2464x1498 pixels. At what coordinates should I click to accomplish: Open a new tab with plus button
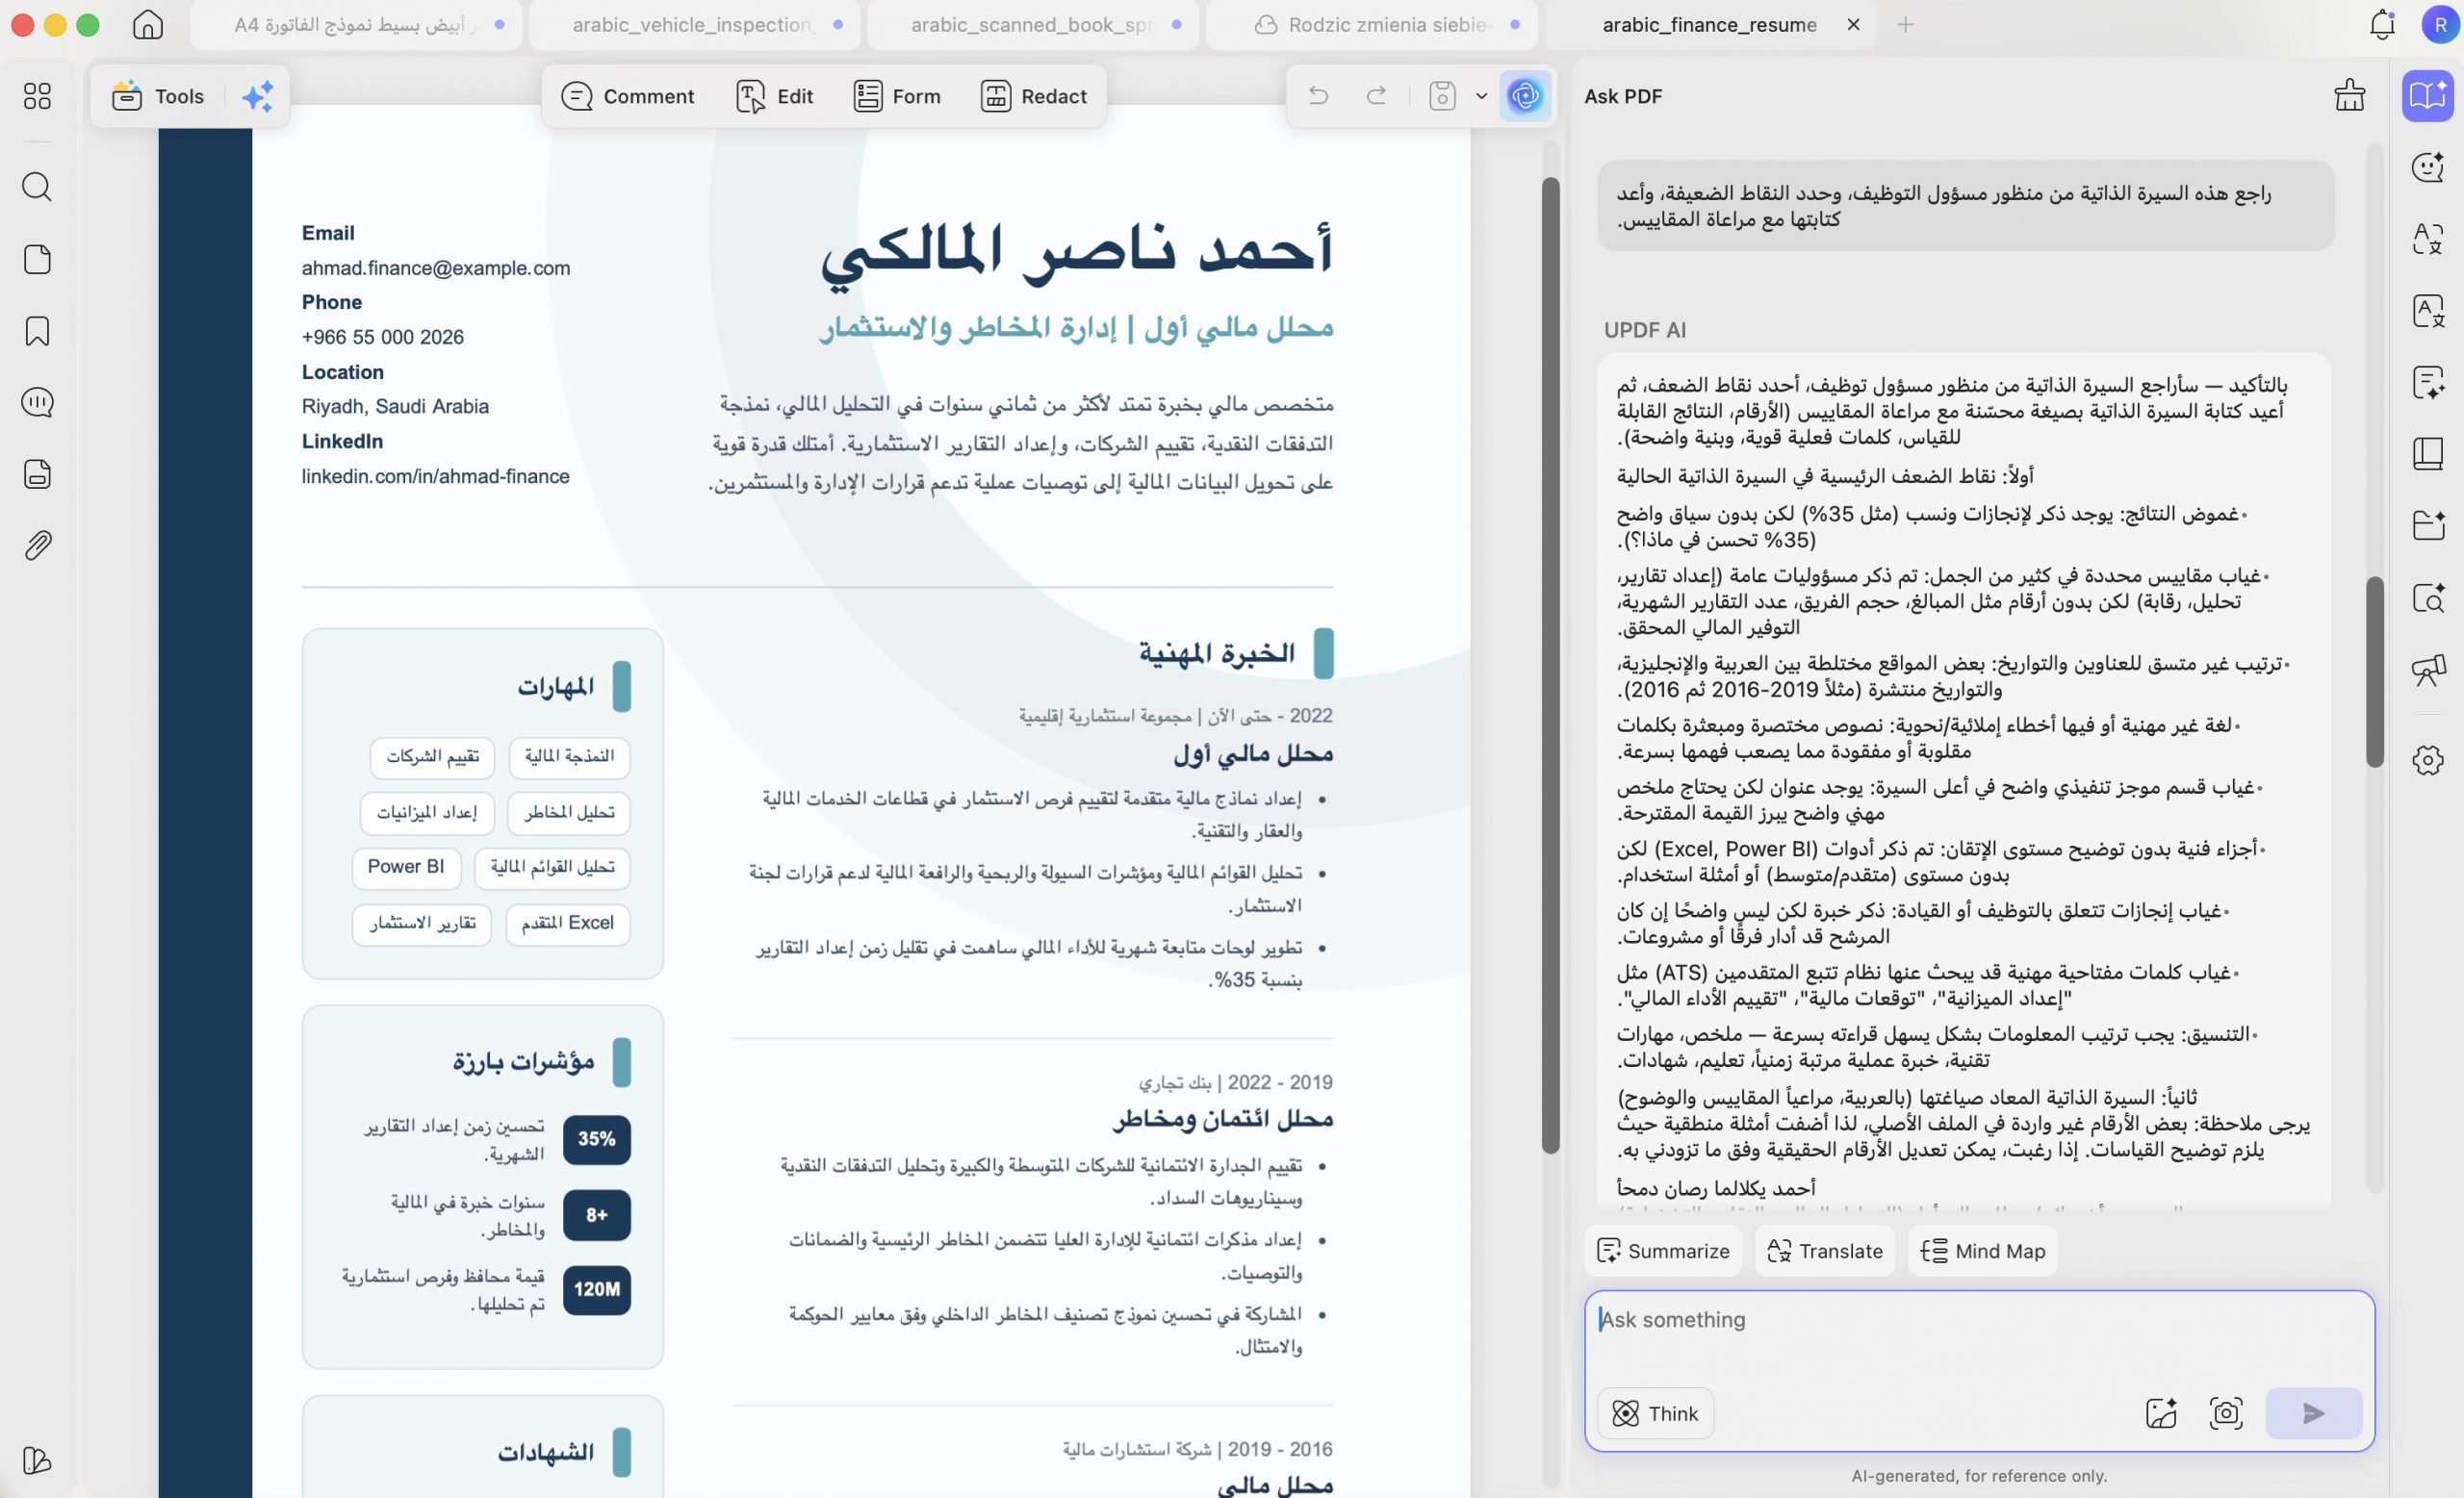(1905, 25)
